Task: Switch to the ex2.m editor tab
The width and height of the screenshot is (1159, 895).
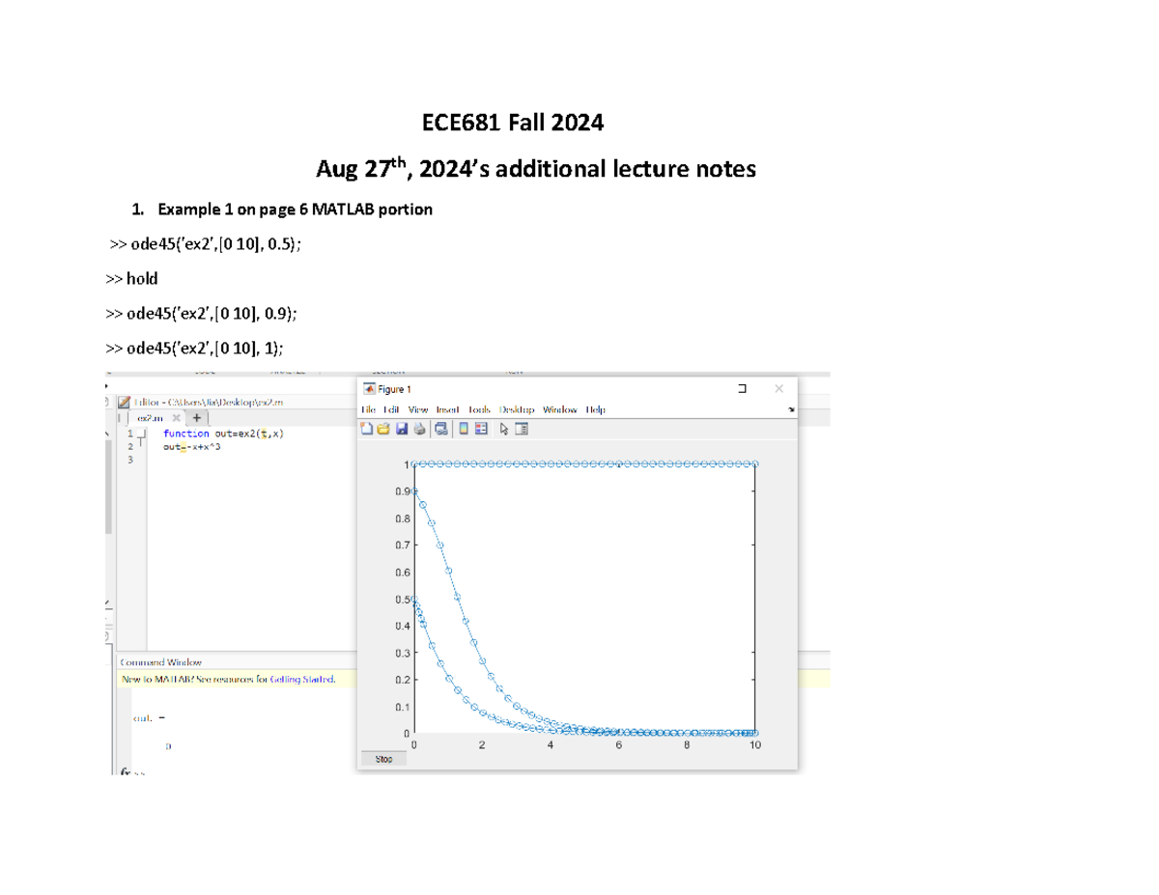Action: [x=151, y=417]
